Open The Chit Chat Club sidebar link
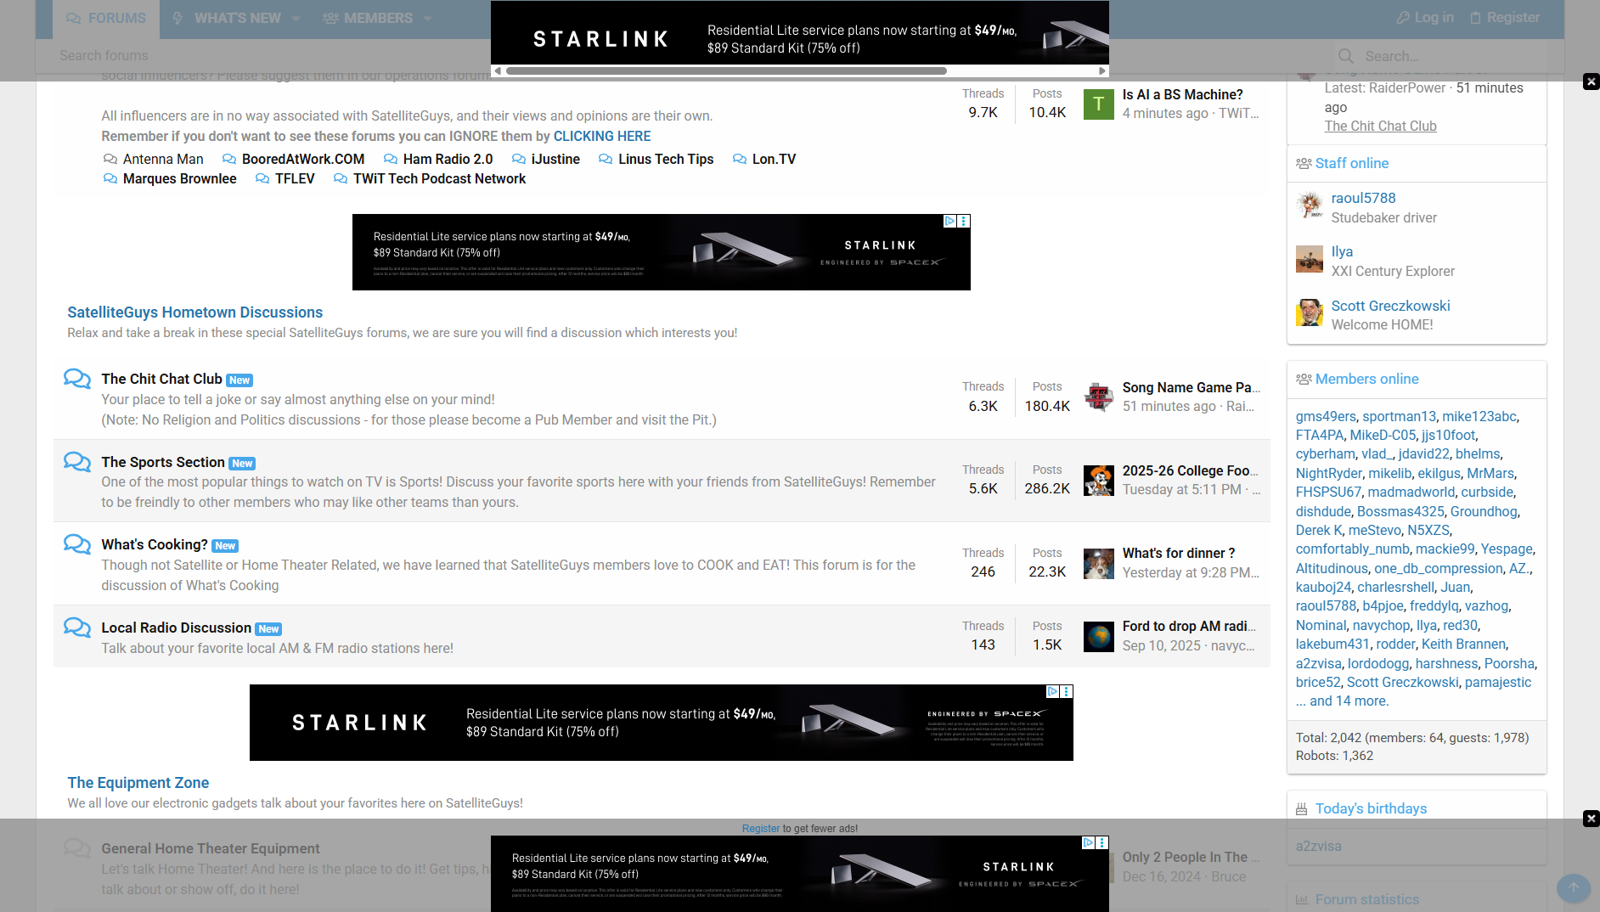1600x912 pixels. coord(1381,126)
